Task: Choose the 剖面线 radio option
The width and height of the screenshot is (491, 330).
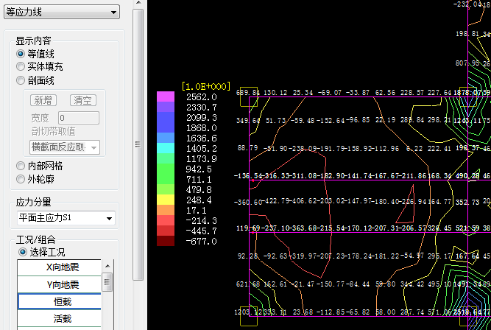Action: [x=21, y=80]
